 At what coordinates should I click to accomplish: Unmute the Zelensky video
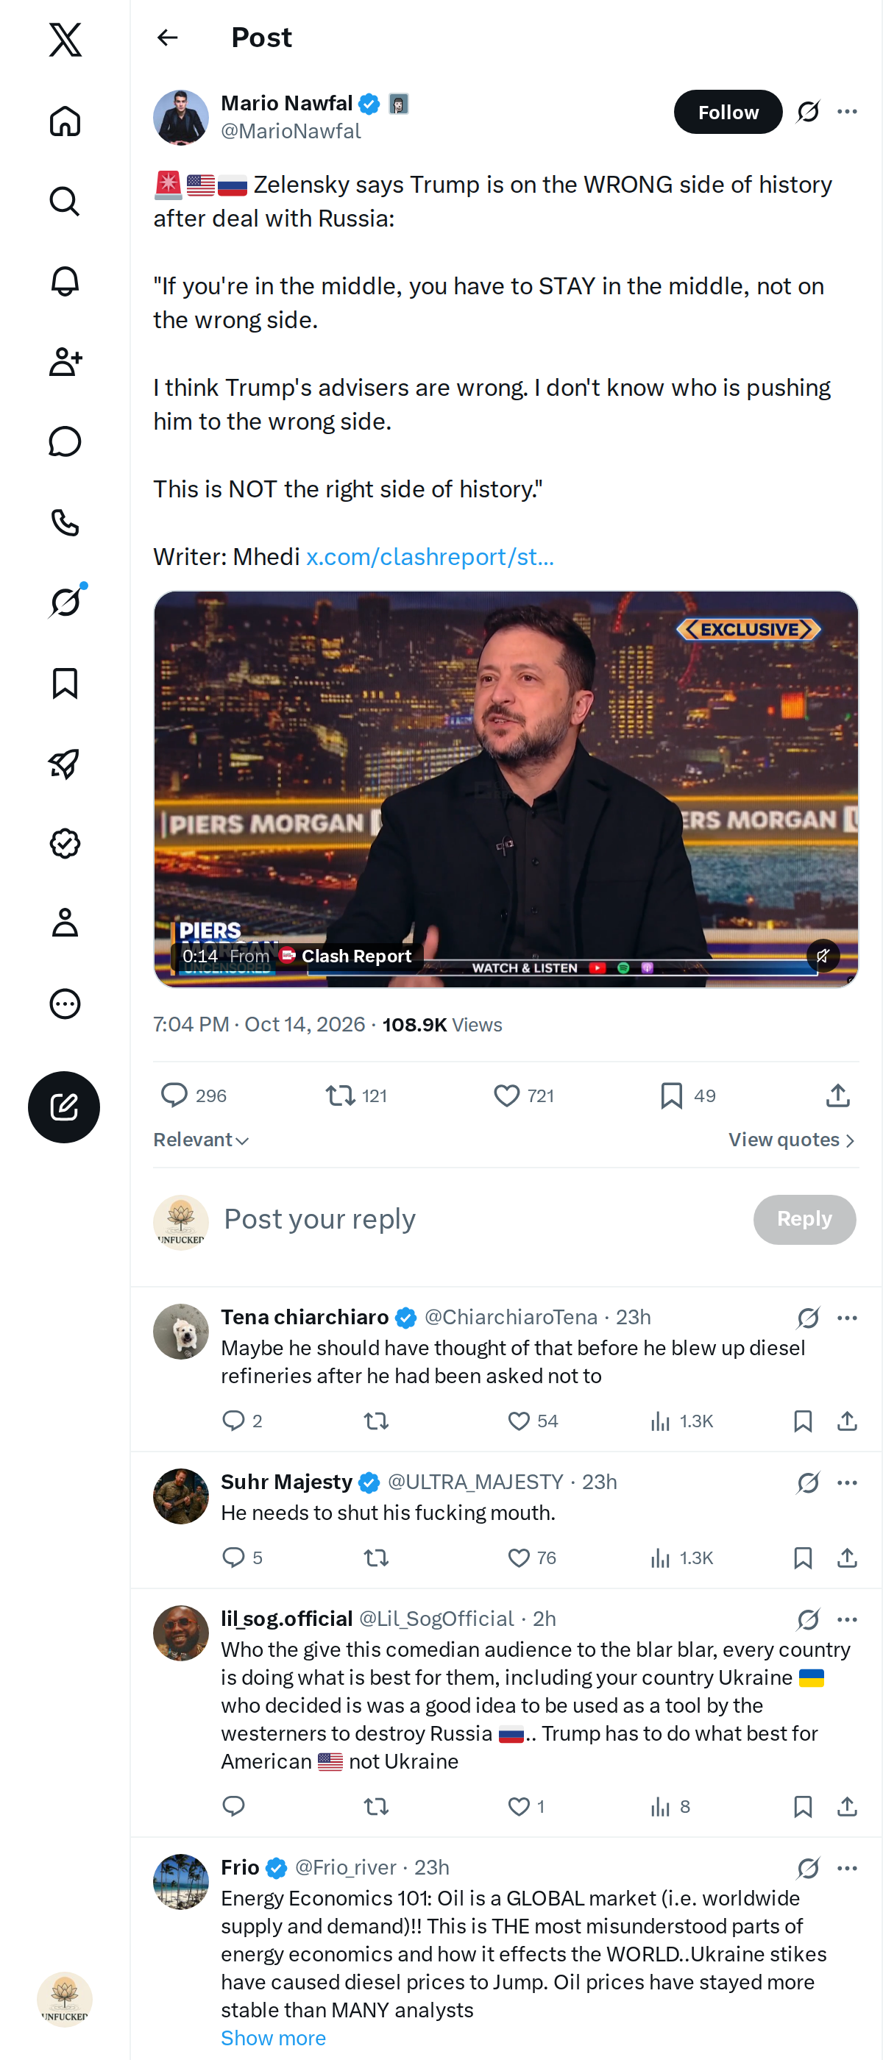click(823, 955)
